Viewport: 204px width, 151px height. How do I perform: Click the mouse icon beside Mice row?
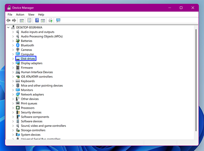coord(18,85)
